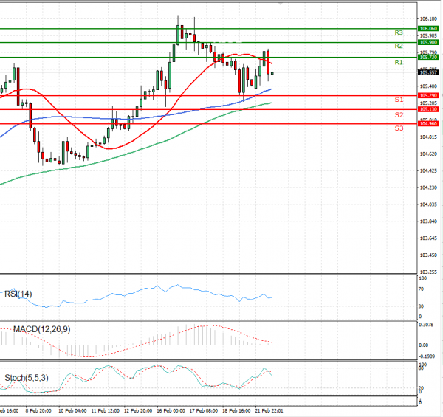Click the 103.645 price axis value
The image size is (443, 417).
(x=428, y=238)
